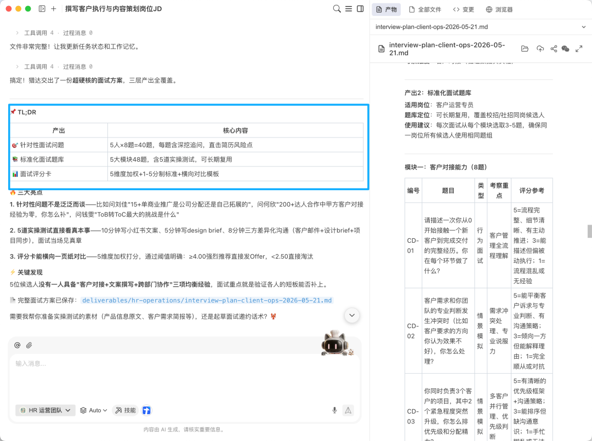Open search with magnifier icon
592x441 pixels.
click(337, 9)
